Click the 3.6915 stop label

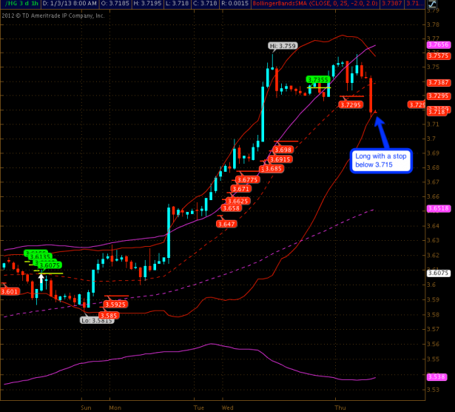(x=280, y=159)
